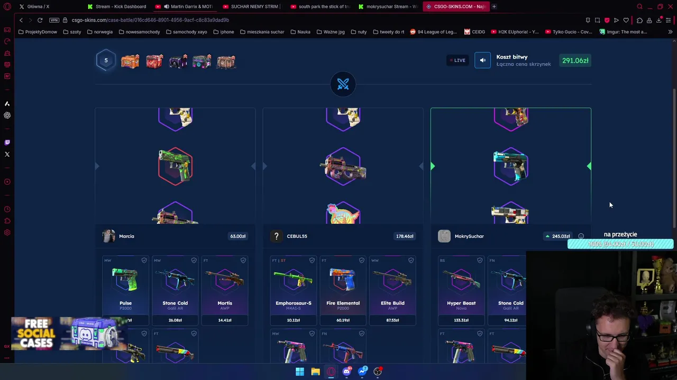This screenshot has width=677, height=380.
Task: Mute the case battle sound
Action: pos(482,60)
